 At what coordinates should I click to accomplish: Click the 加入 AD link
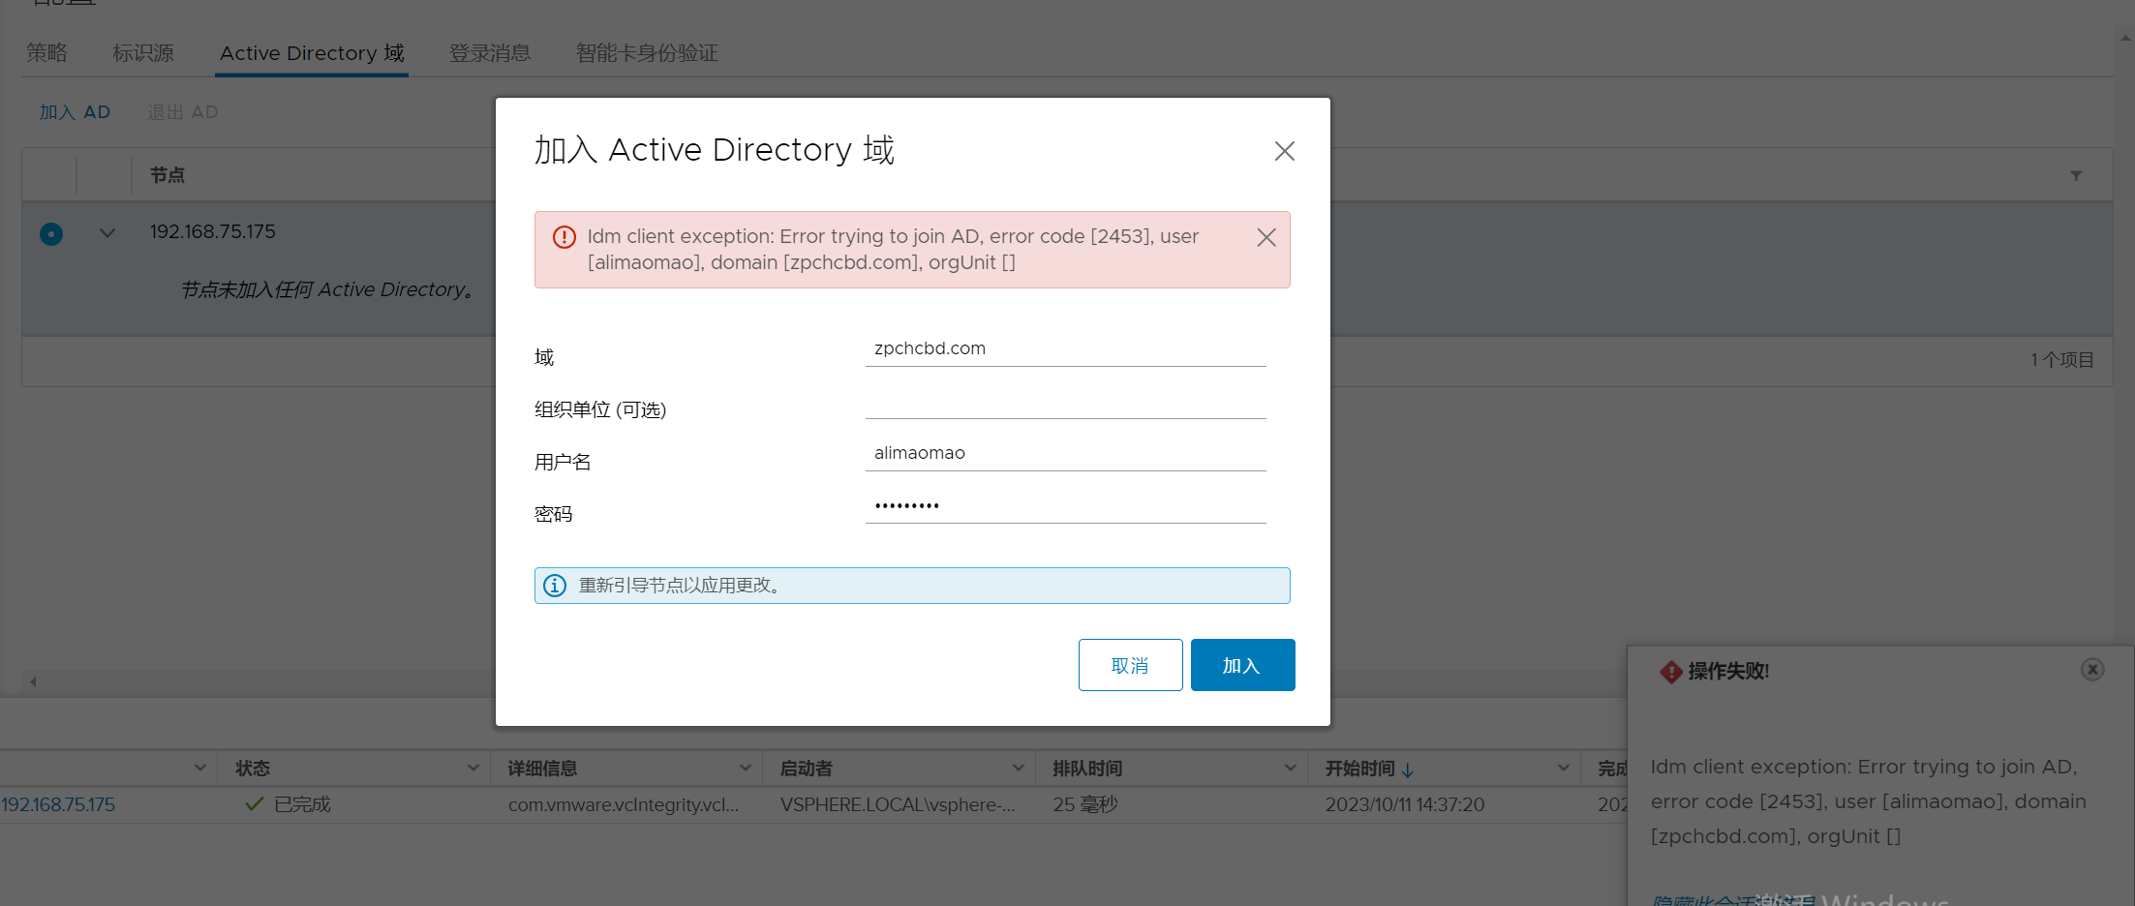75,112
